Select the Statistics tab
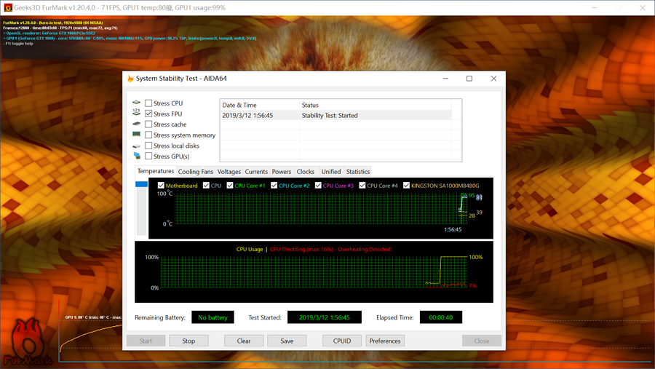This screenshot has height=369, width=655. 357,172
